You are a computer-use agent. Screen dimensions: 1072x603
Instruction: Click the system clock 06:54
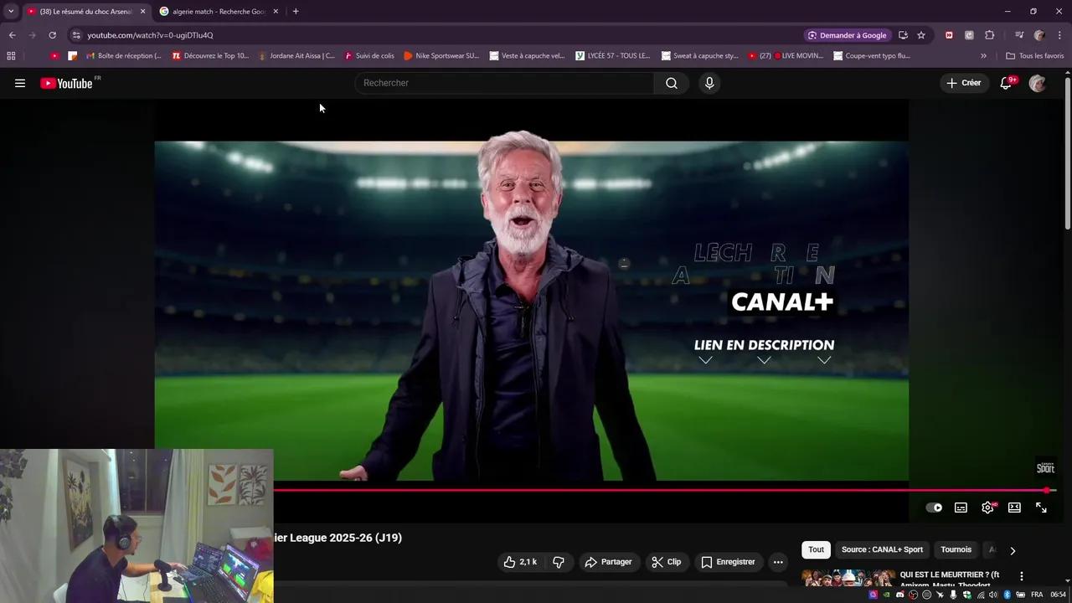[x=1058, y=595]
